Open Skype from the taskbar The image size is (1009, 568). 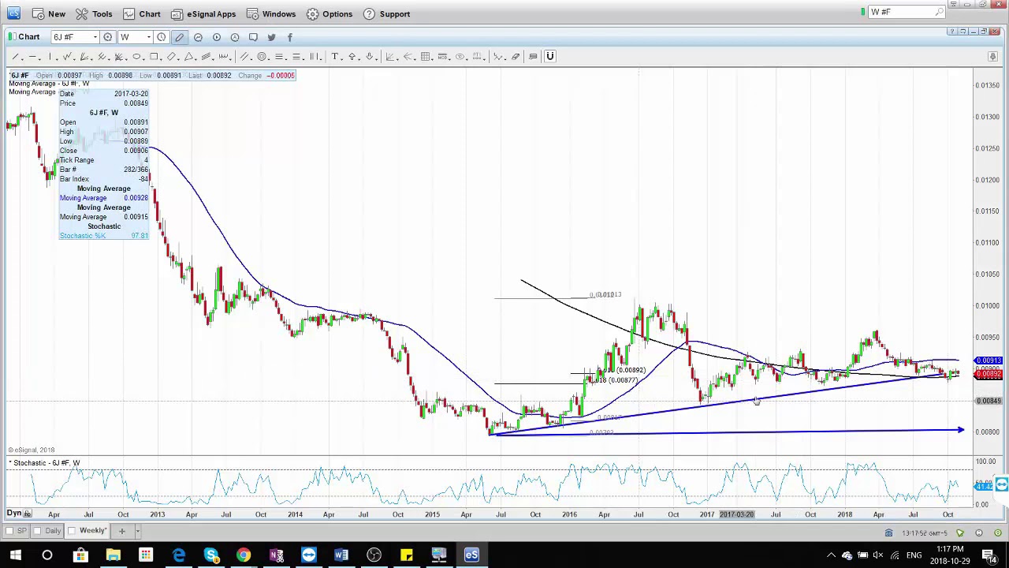pos(211,555)
